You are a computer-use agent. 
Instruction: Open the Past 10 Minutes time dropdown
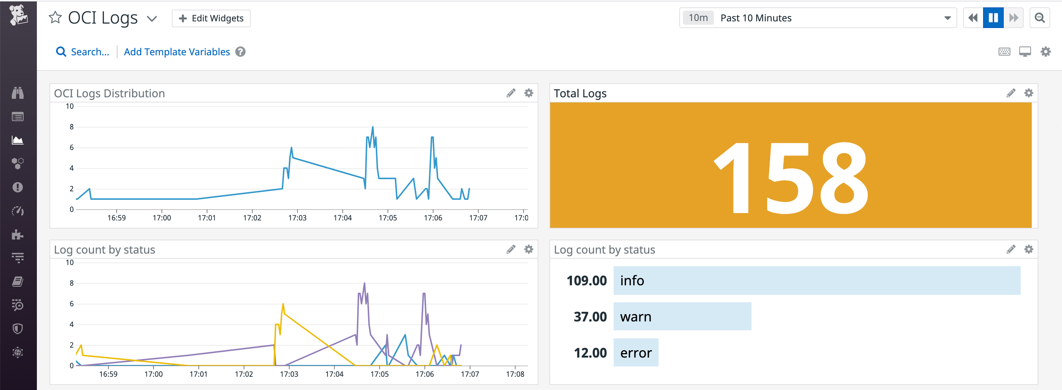pyautogui.click(x=946, y=18)
